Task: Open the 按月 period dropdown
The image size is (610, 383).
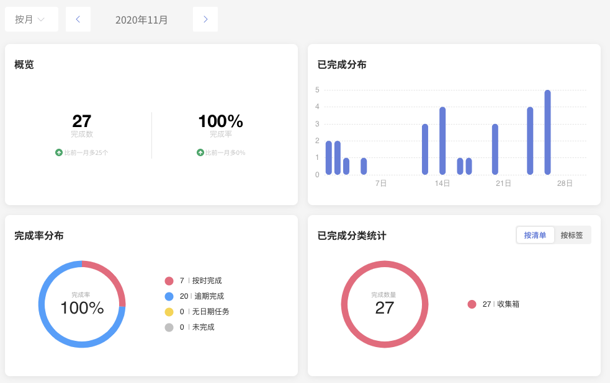Action: click(32, 19)
